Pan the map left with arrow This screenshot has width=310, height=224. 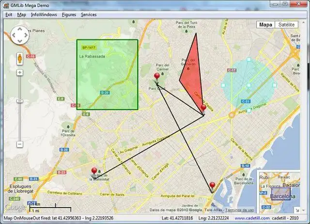14,35
